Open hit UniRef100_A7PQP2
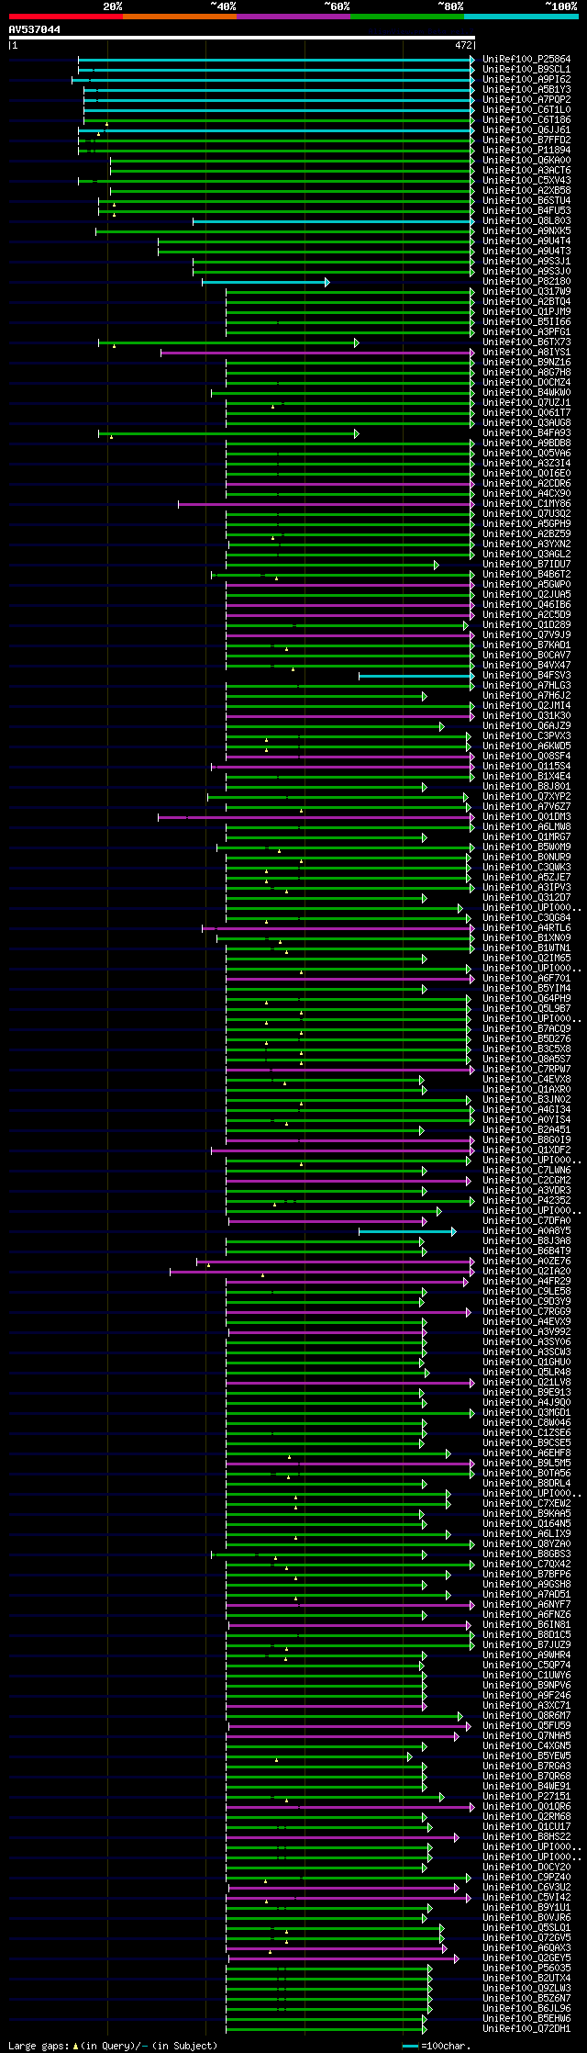 [x=526, y=100]
